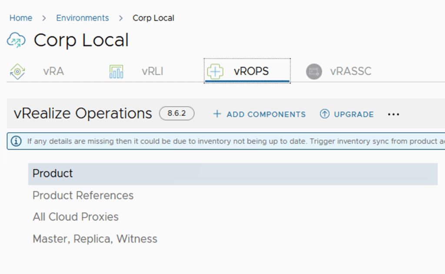Open the vRASSC tab label
The width and height of the screenshot is (445, 274).
pos(350,71)
